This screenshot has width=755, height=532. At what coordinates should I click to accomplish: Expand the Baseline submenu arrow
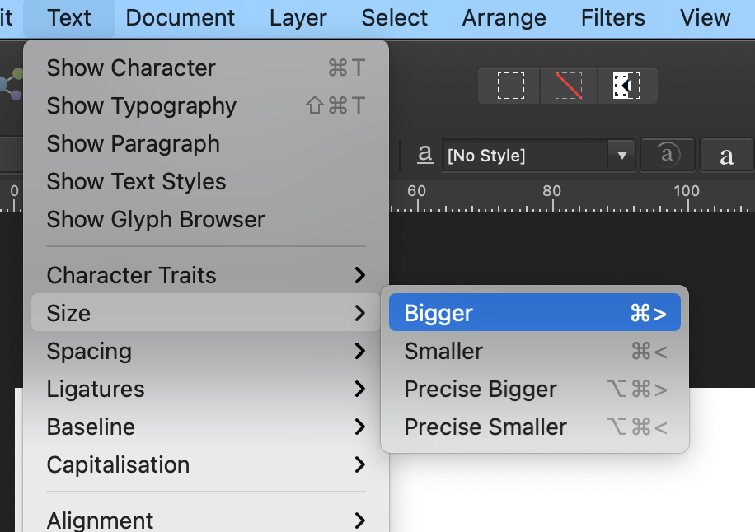pos(359,427)
